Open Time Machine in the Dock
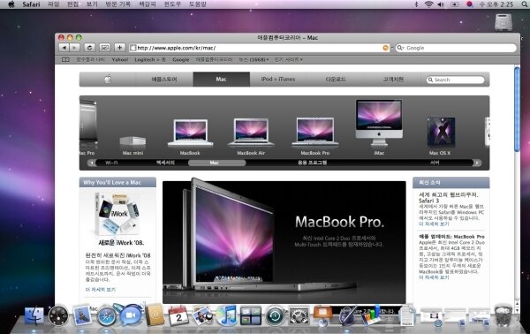This screenshot has height=334, width=530. [x=275, y=315]
